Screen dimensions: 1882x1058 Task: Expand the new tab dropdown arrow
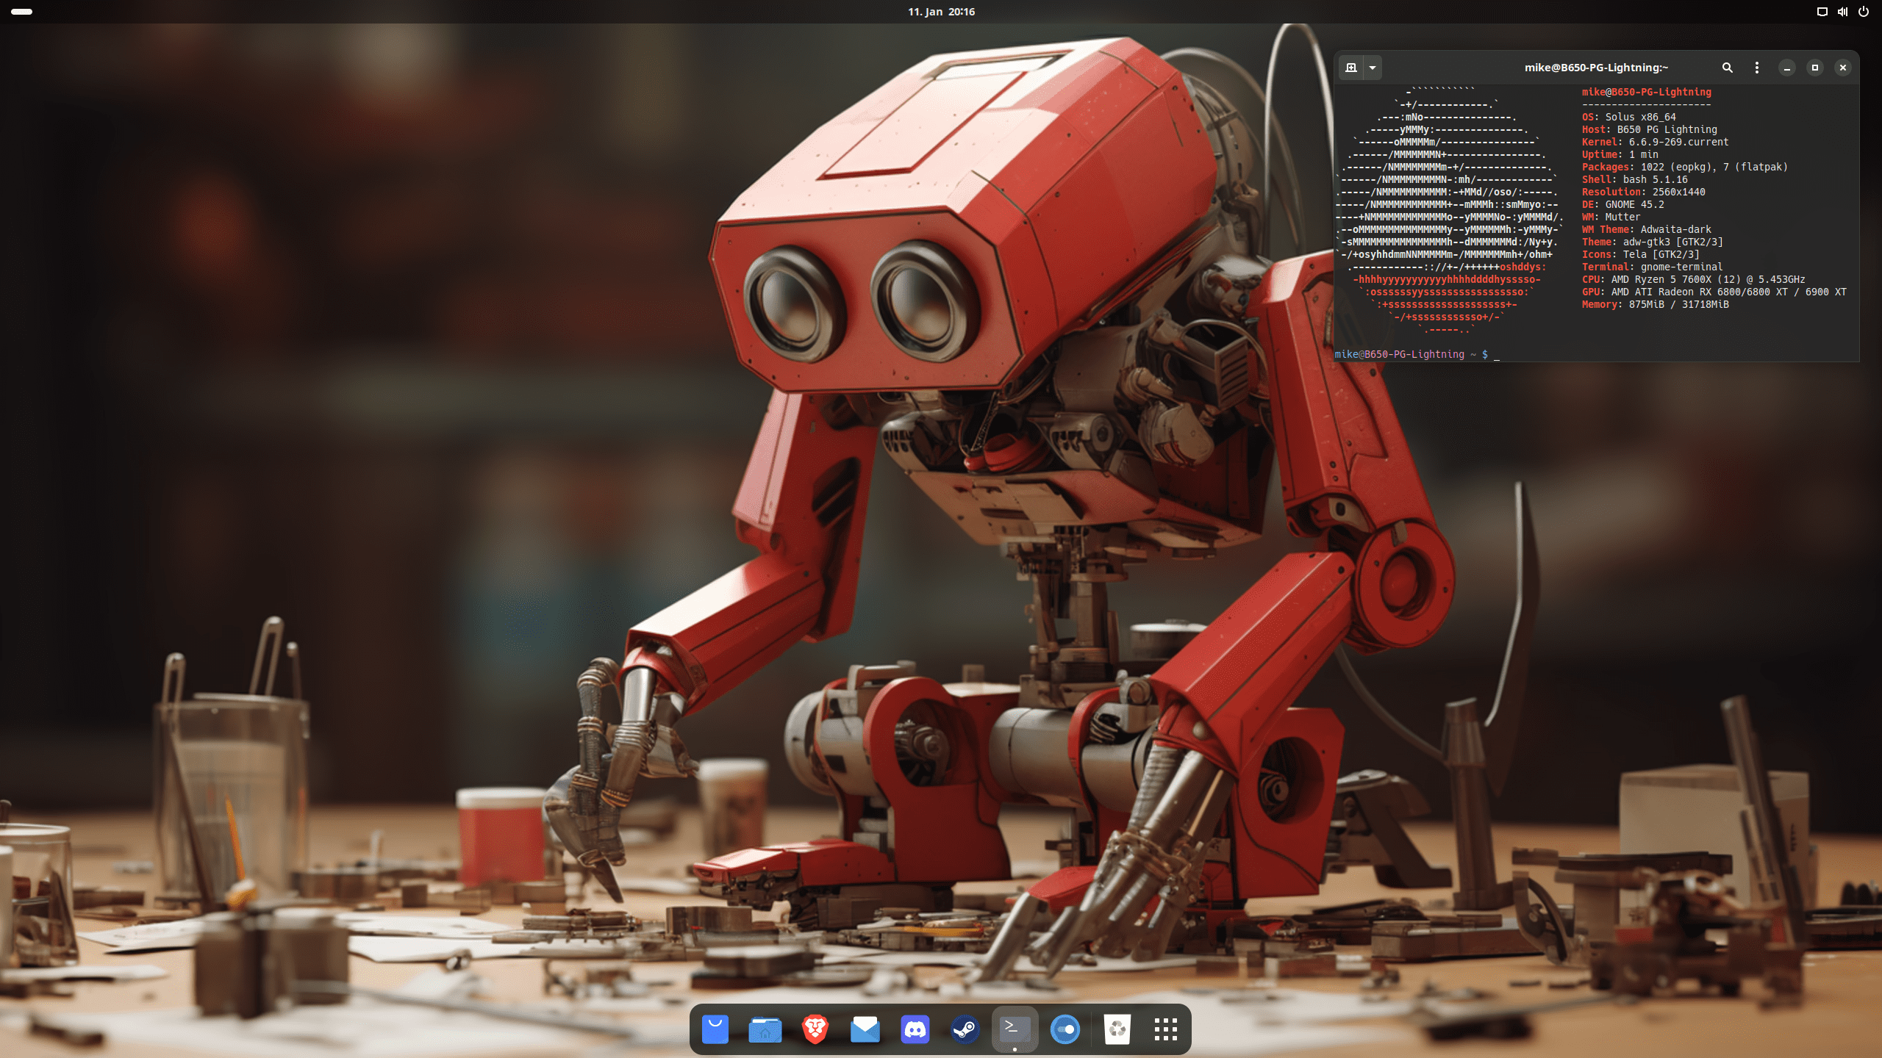tap(1372, 68)
